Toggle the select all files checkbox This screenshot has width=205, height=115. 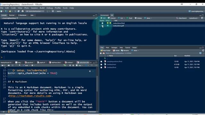click(x=101, y=53)
